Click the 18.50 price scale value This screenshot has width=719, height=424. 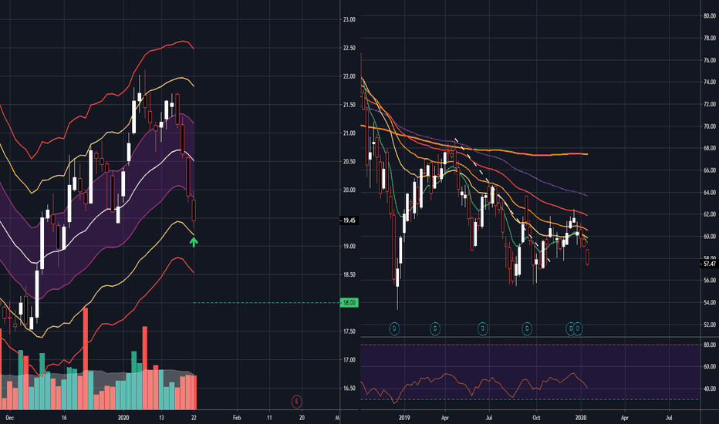[349, 275]
